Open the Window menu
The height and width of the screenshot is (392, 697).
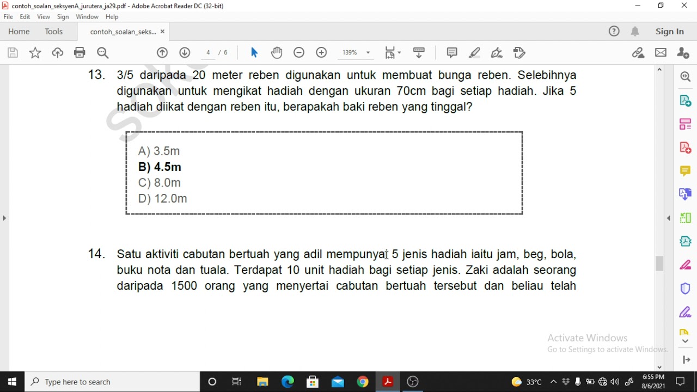tap(87, 17)
